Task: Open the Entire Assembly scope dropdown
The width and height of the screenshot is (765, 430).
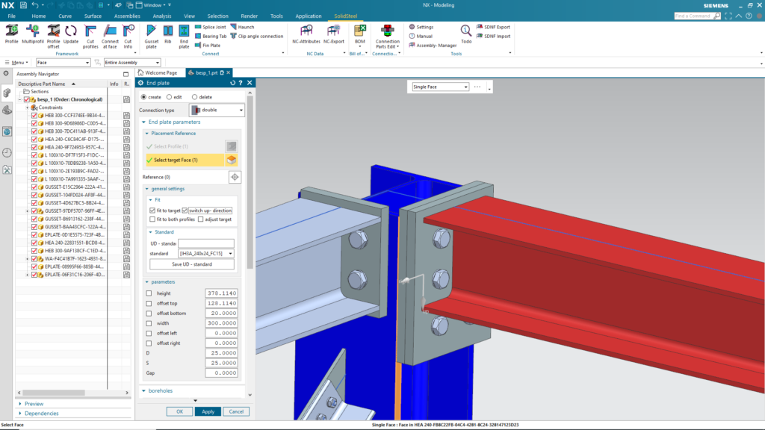Action: 131,63
